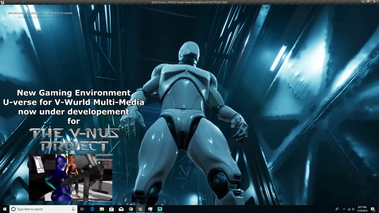Minimize the Game Preview window
The width and height of the screenshot is (379, 213).
(363, 1)
